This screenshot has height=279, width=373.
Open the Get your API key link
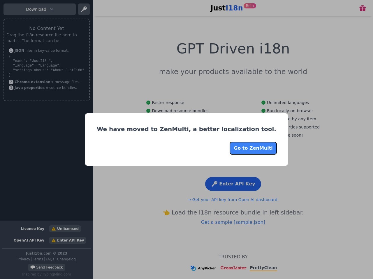coord(233,200)
